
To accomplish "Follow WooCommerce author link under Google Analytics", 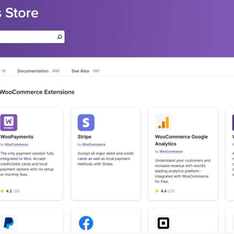I will [171, 152].
